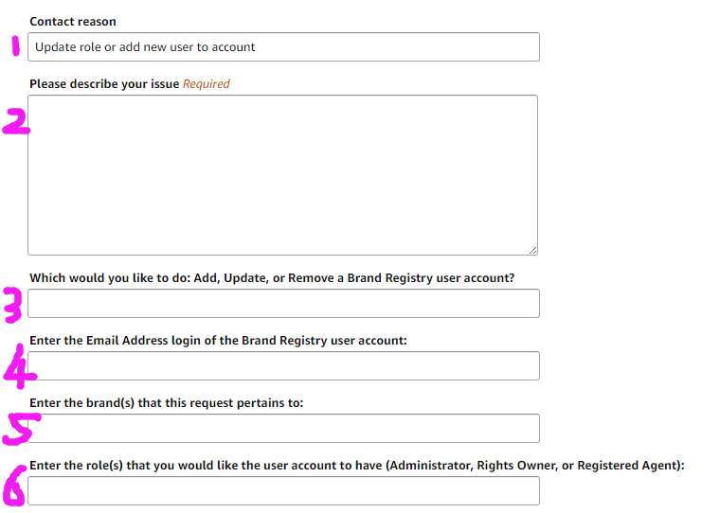This screenshot has height=513, width=720.
Task: Click the brand(s) request input field
Action: [283, 428]
